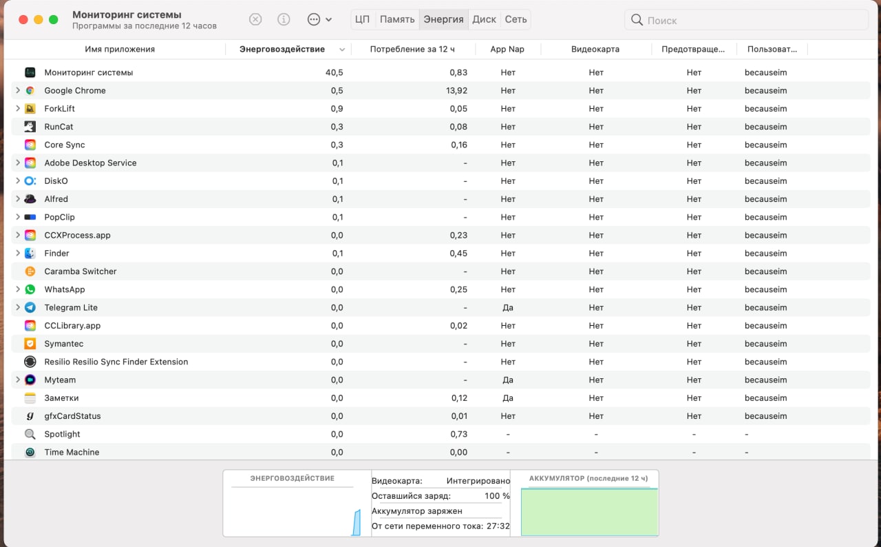Viewport: 881px width, 547px height.
Task: Click the Adobe Desktop Service icon
Action: 30,163
